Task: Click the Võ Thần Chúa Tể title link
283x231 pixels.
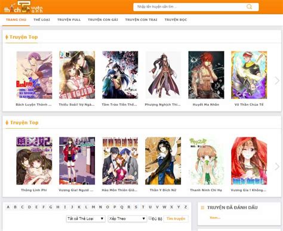Action: 249,104
